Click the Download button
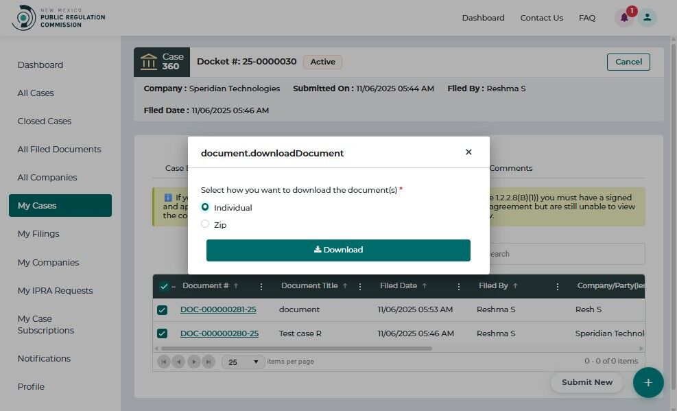Screen dimensions: 677x411 point(338,250)
